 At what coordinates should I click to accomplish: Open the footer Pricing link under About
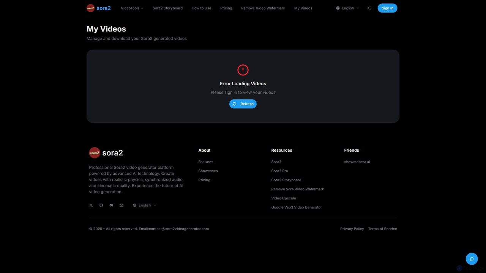tap(204, 180)
